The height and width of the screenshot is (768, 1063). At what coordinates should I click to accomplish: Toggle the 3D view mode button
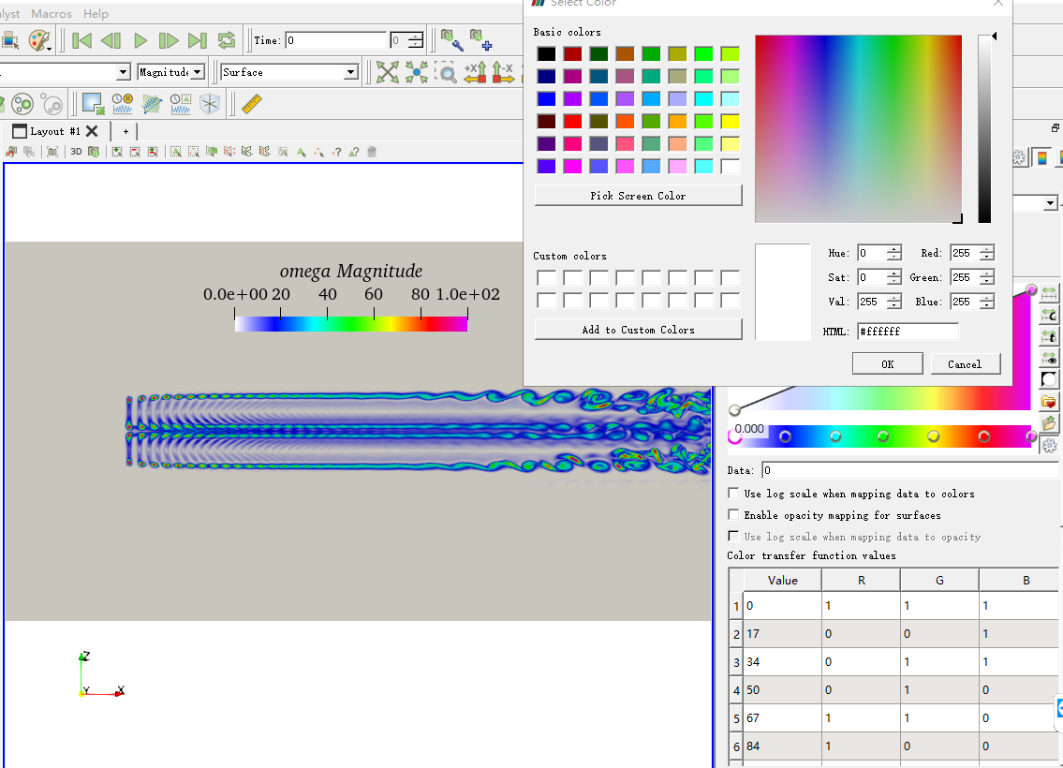click(x=76, y=152)
